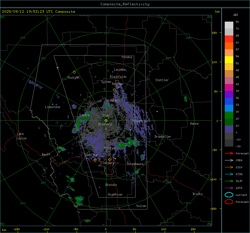Screen dimensions: 250x233
Task: Click the green storm cell west of HighRiver
Action: (x=79, y=201)
